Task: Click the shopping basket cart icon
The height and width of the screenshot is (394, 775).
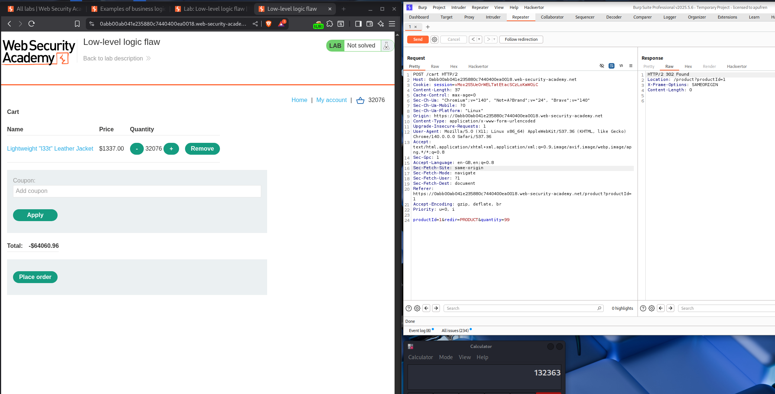Action: click(360, 100)
